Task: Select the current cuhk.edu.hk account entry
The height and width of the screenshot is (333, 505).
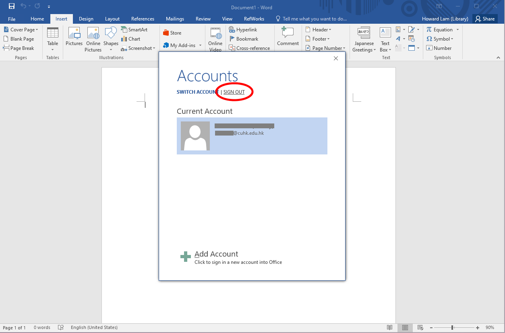Action: 252,136
